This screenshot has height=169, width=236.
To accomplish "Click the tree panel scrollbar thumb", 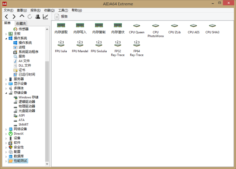I will click(47, 111).
